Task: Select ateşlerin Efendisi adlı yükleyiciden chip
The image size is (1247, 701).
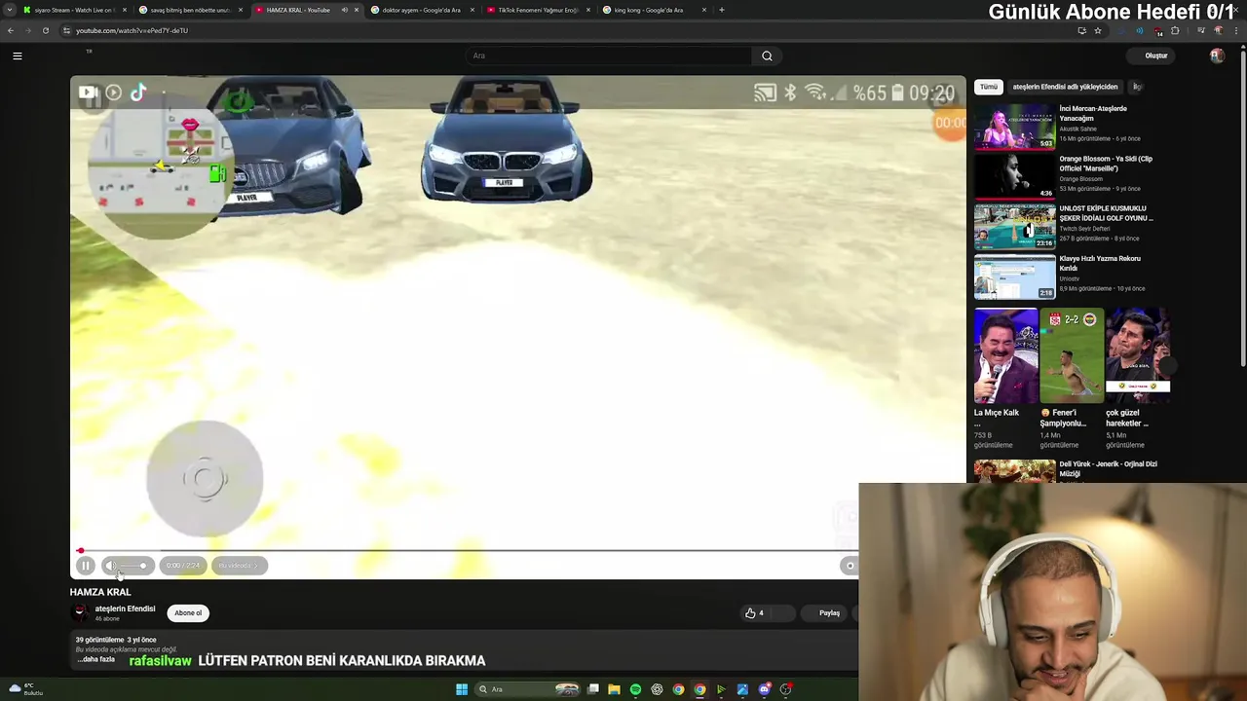Action: point(1065,87)
